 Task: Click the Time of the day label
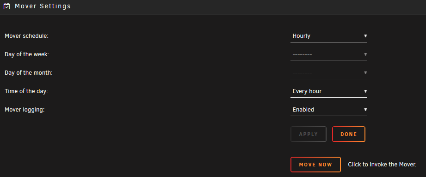(x=26, y=91)
